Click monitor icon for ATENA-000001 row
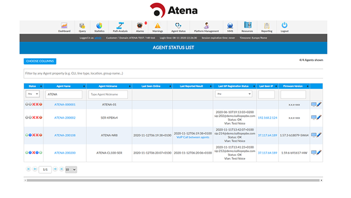The width and height of the screenshot is (351, 198). coord(314,104)
